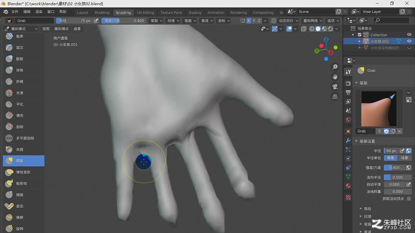Select the 膨胀 (Inflate) brush
Image resolution: width=415 pixels, height=233 pixels.
[23, 59]
